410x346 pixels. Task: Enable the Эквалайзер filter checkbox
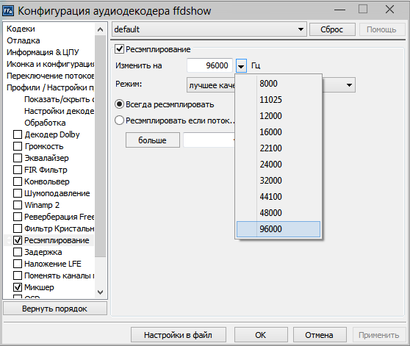(18, 158)
